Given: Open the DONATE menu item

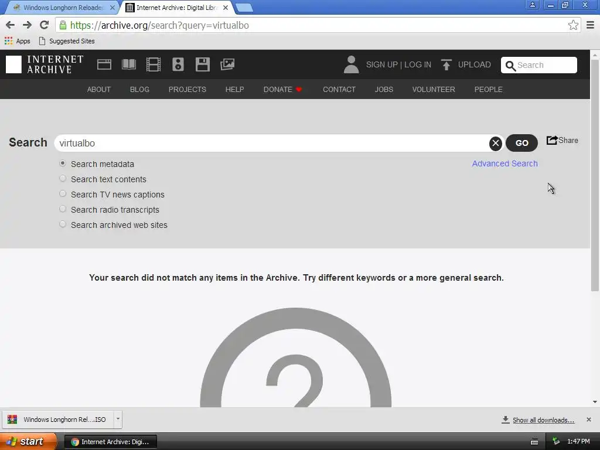Looking at the screenshot, I should tap(282, 90).
